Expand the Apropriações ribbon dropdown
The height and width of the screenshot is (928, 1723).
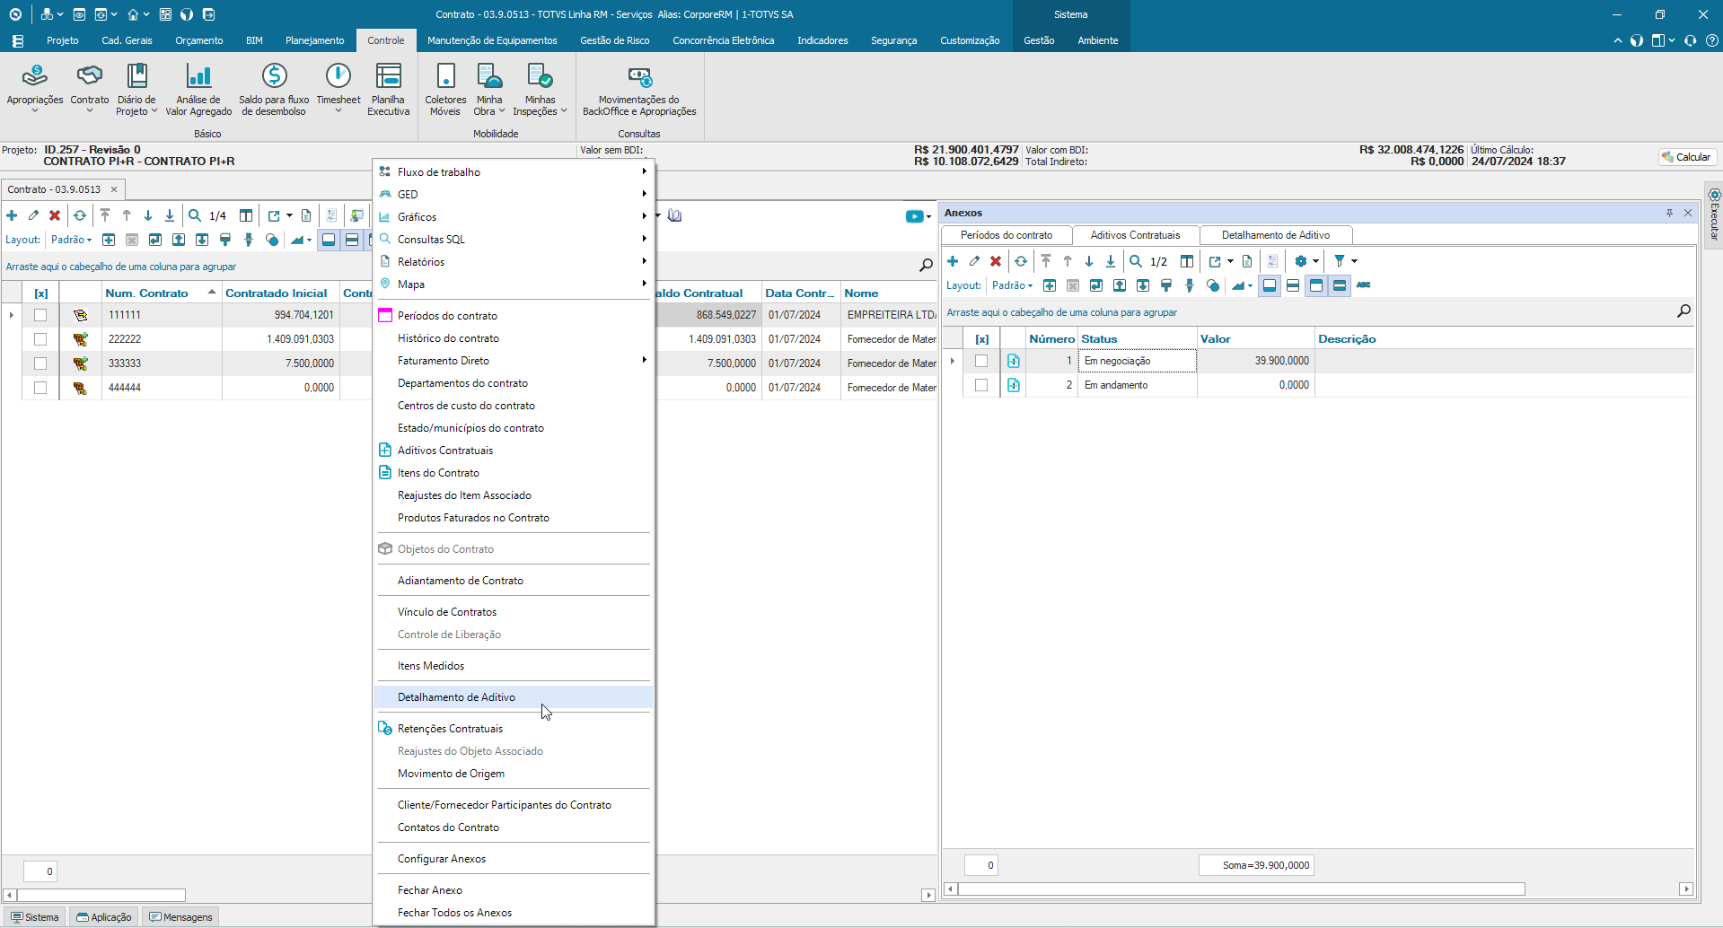pyautogui.click(x=35, y=110)
